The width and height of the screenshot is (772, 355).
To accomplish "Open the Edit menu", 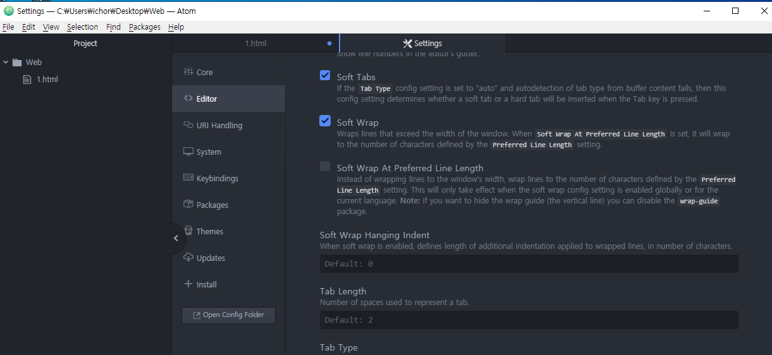I will pos(28,27).
